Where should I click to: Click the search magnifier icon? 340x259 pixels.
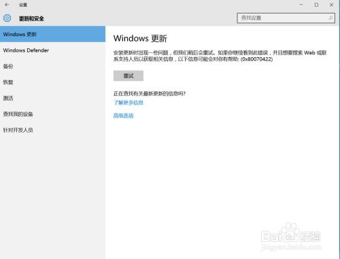pos(330,18)
